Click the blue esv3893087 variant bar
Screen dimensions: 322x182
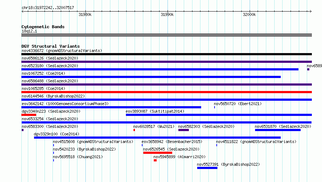(x=219, y=115)
